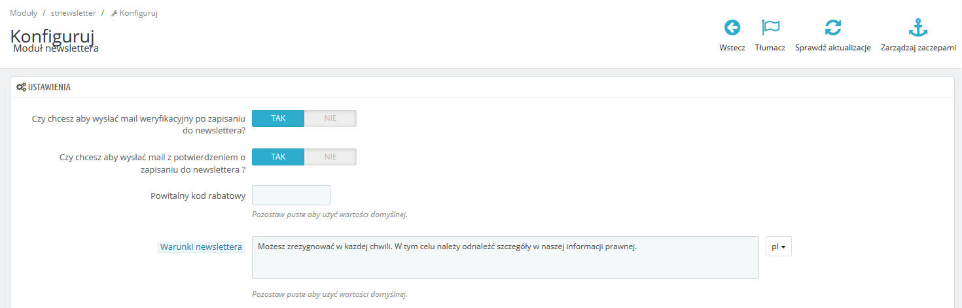Click the Ustawienia gears icon
Image resolution: width=962 pixels, height=308 pixels.
[x=21, y=87]
